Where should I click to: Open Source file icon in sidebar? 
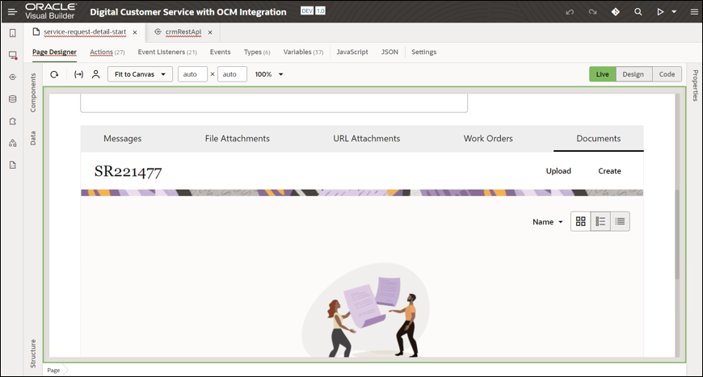coord(13,165)
